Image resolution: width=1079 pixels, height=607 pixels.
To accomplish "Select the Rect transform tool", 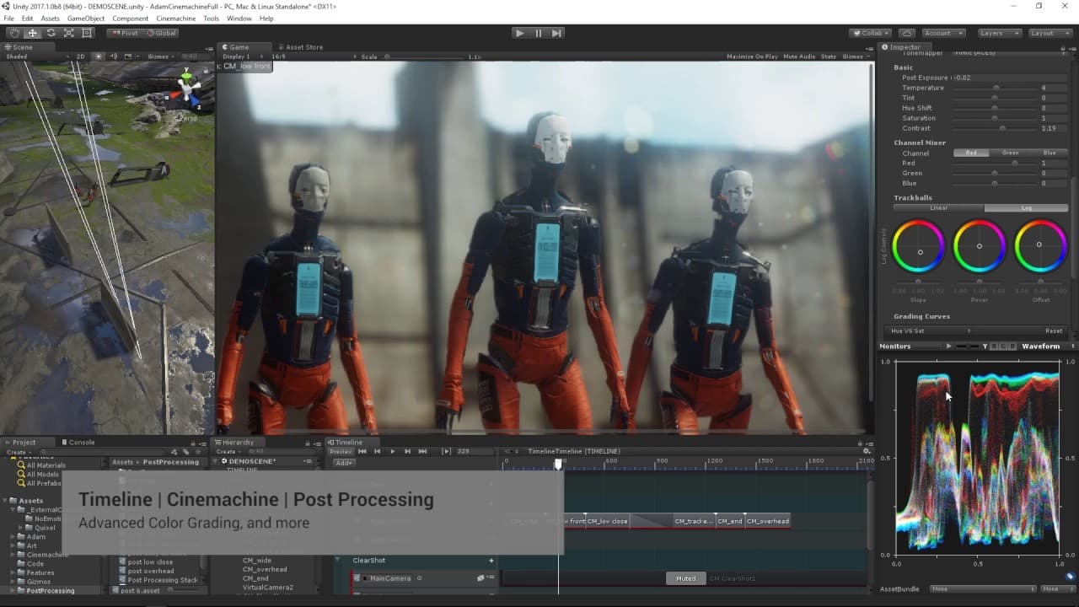I will [x=88, y=33].
